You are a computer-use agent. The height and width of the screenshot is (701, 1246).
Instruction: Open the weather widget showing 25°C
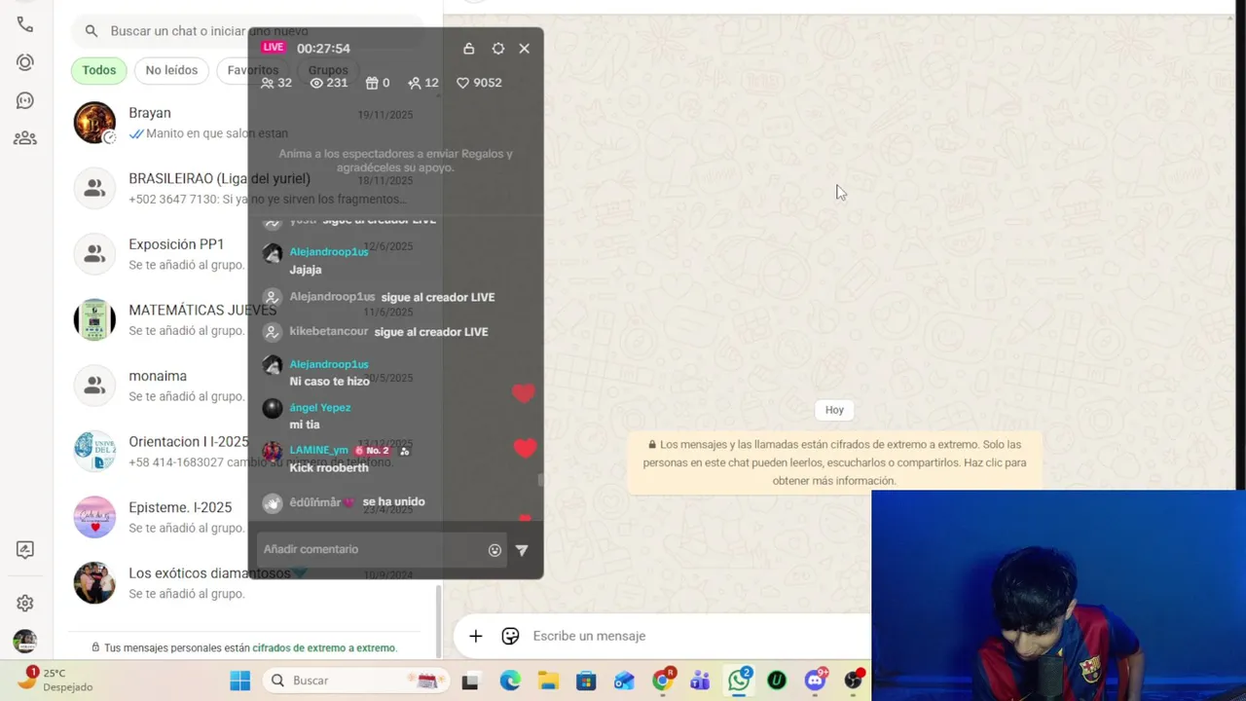click(56, 680)
